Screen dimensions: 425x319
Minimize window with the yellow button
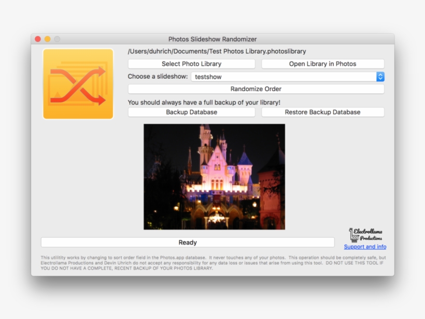coord(48,39)
